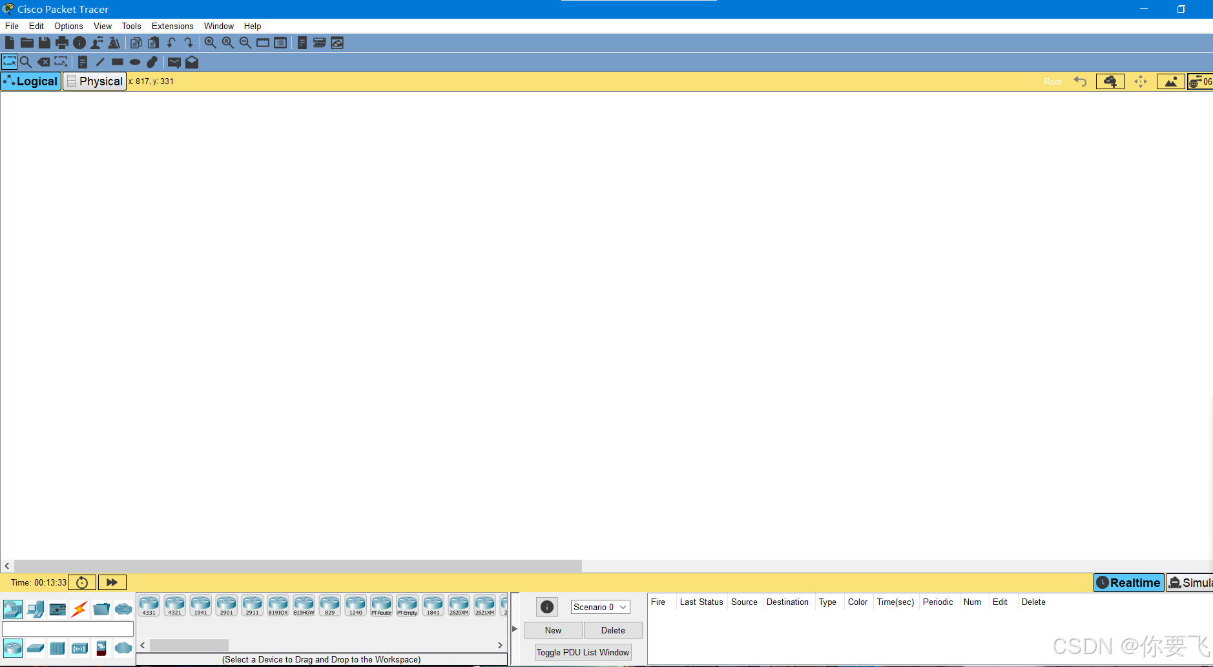Select the Wireless Devices subcategory

[x=79, y=648]
